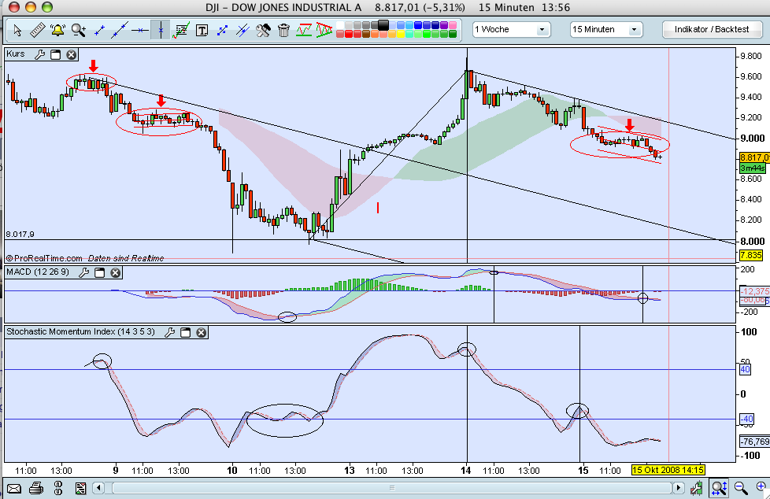
Task: Select the horizontal line drawing tool
Action: pyautogui.click(x=140, y=31)
